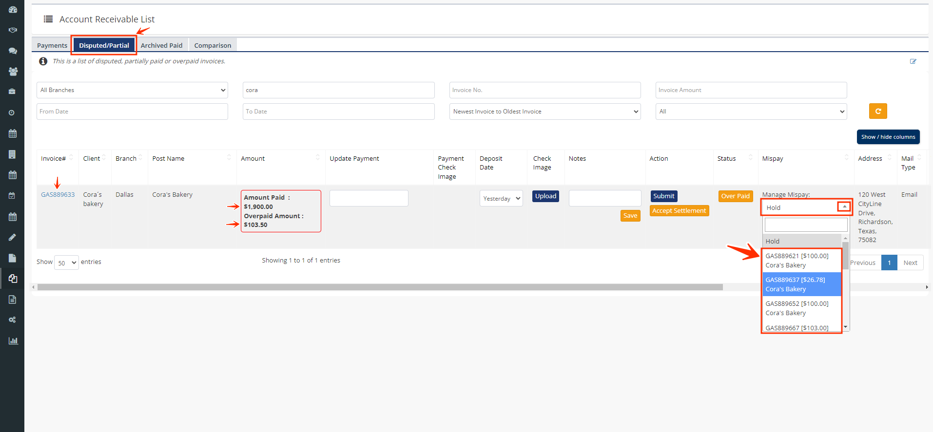Image resolution: width=933 pixels, height=432 pixels.
Task: Click the edit icon beside info text
Action: pyautogui.click(x=913, y=61)
